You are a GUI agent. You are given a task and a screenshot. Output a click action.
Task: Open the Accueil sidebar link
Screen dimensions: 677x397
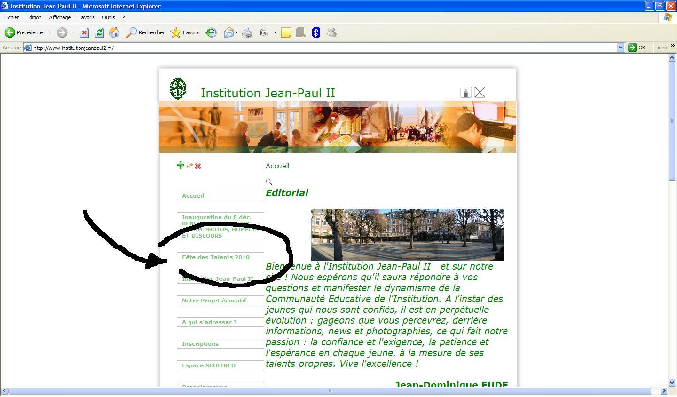[220, 196]
